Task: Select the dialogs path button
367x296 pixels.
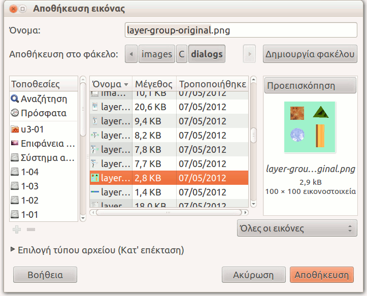Action: pyautogui.click(x=207, y=54)
